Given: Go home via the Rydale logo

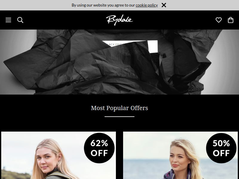Looking at the screenshot, I should [119, 20].
